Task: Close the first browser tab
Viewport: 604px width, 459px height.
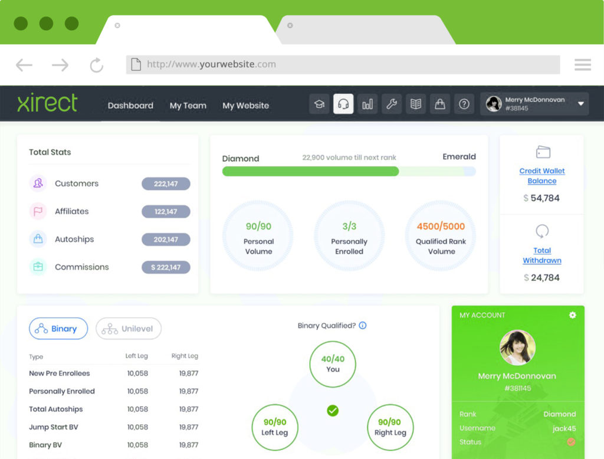Action: click(117, 25)
